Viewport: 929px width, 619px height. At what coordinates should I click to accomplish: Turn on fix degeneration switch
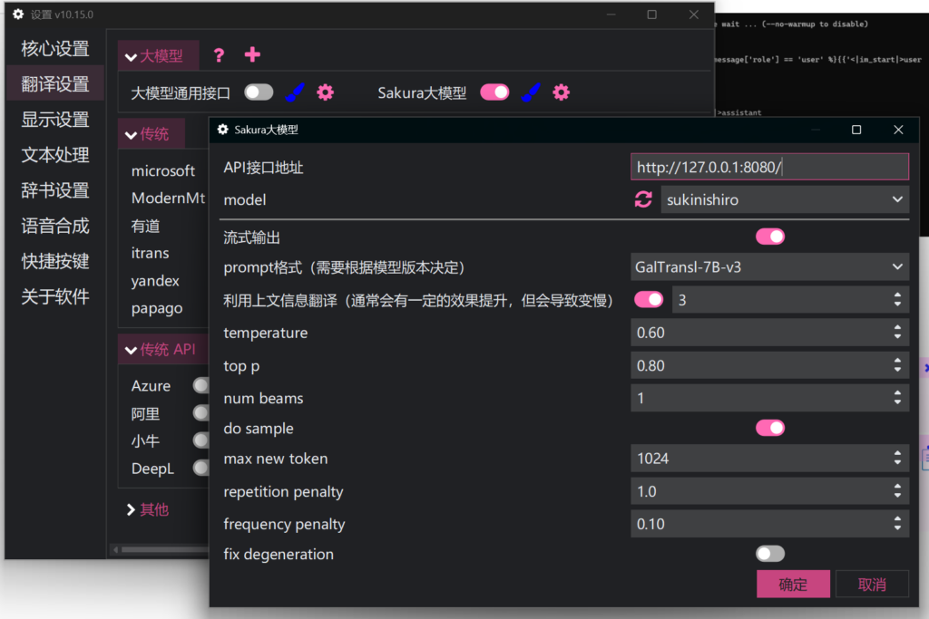[770, 554]
